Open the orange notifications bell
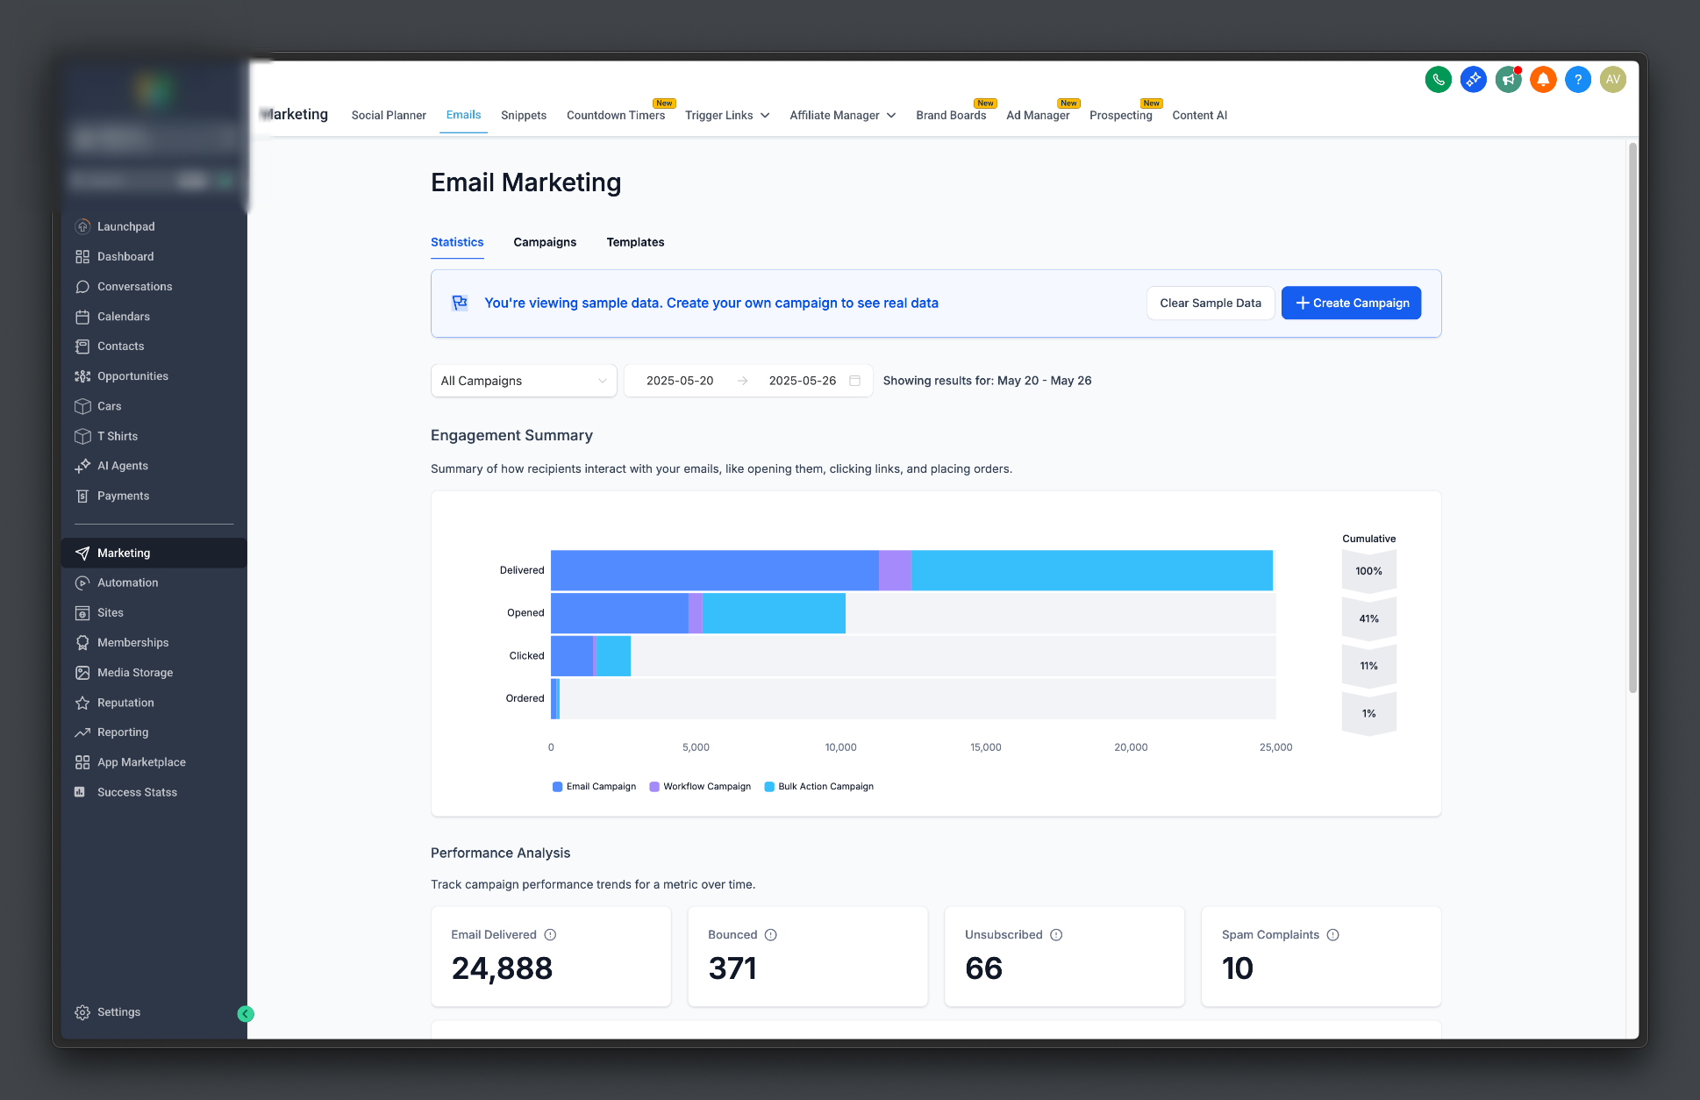The height and width of the screenshot is (1100, 1700). (1543, 80)
